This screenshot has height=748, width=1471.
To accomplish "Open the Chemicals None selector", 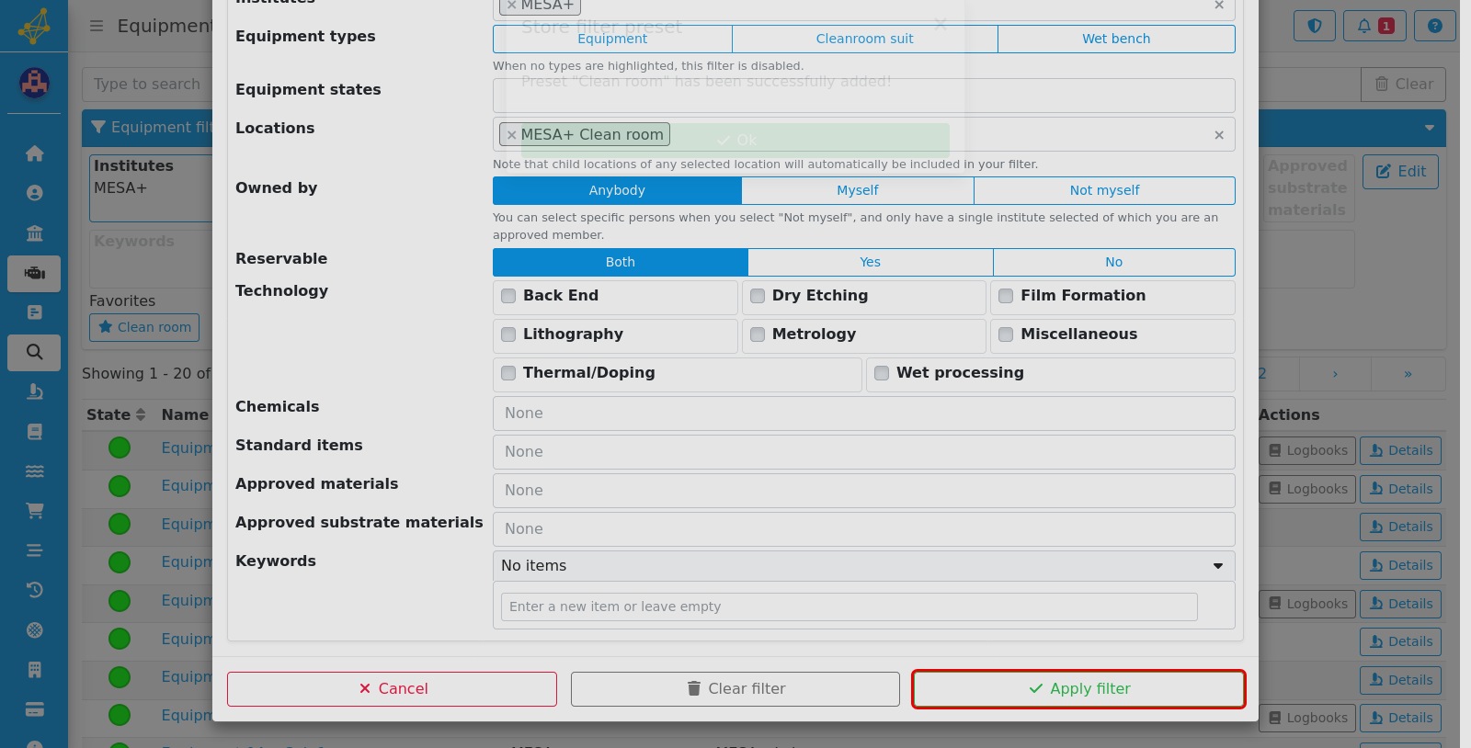I will click(863, 414).
